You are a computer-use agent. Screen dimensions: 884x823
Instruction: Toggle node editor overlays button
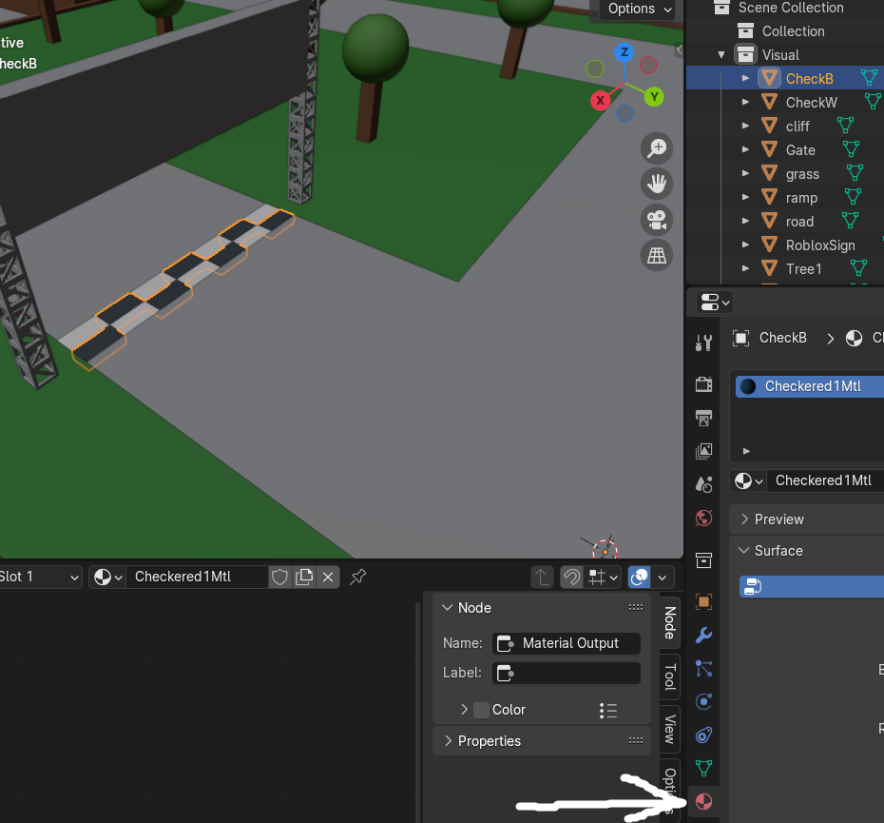pos(640,577)
